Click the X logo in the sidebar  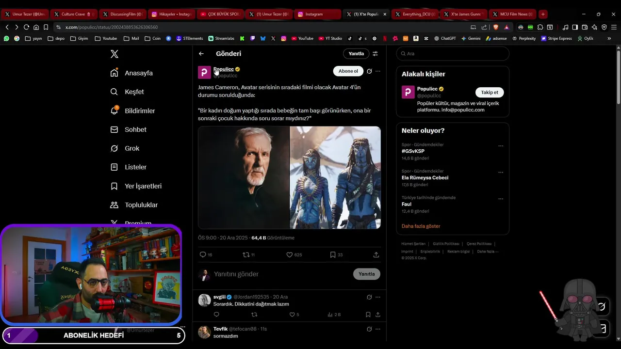pyautogui.click(x=114, y=54)
